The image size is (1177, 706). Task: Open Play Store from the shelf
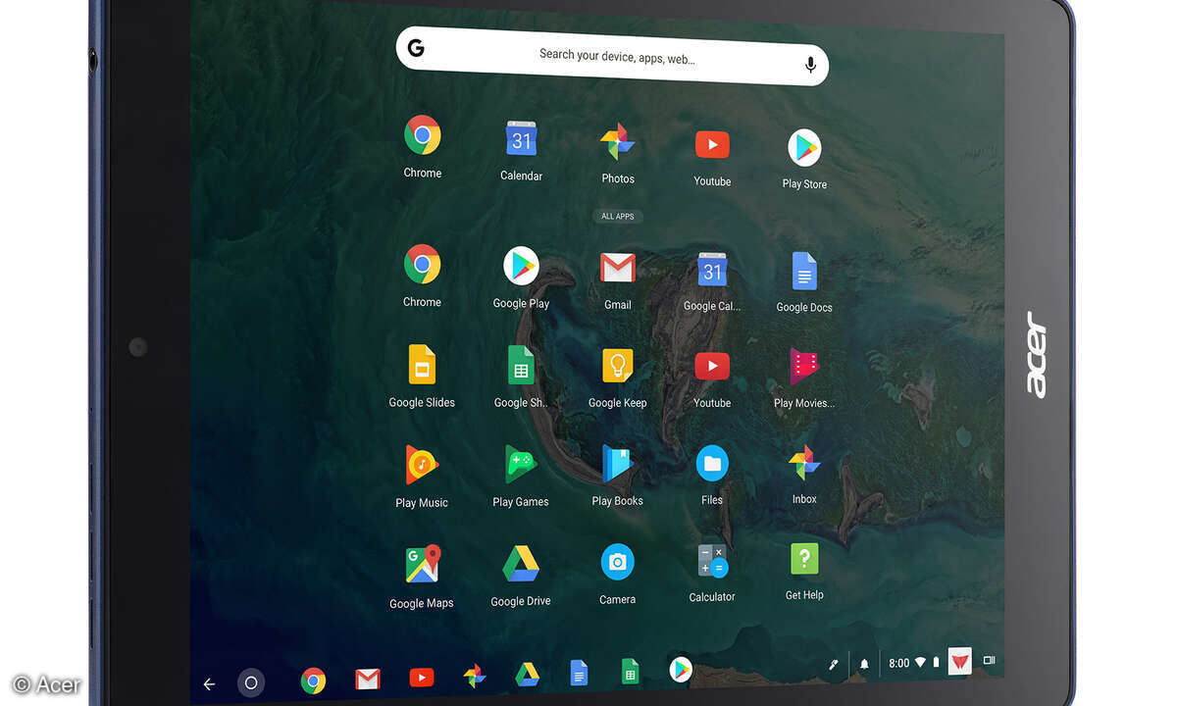click(681, 670)
